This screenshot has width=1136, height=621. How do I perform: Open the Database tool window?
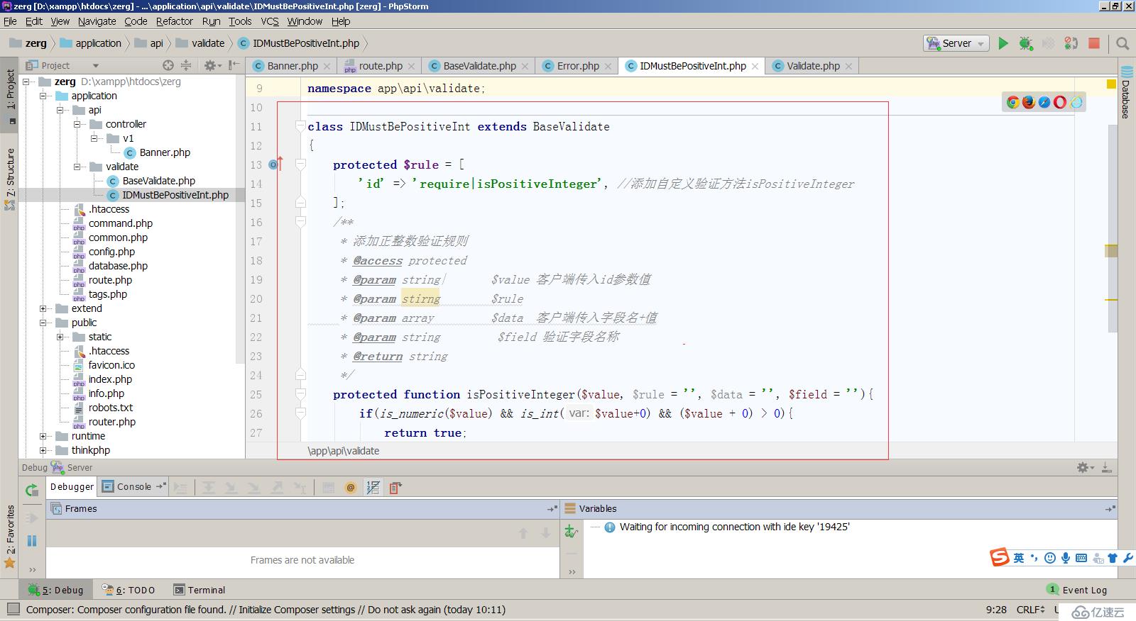click(x=1127, y=92)
